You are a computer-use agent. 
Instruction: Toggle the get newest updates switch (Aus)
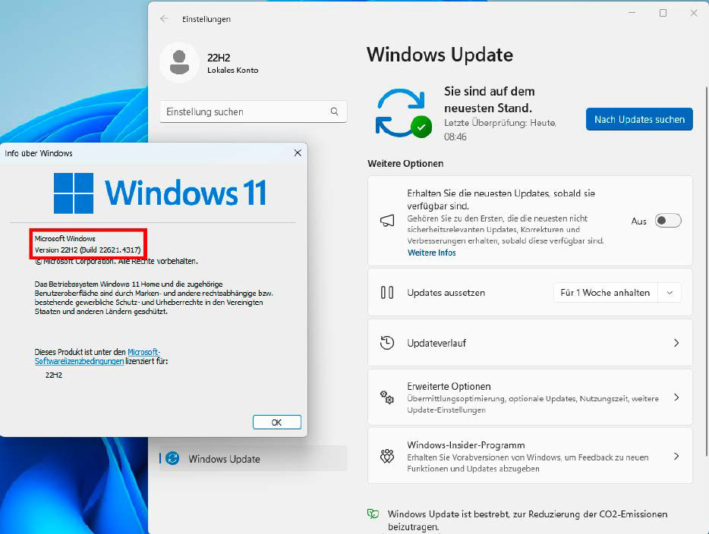pos(668,221)
